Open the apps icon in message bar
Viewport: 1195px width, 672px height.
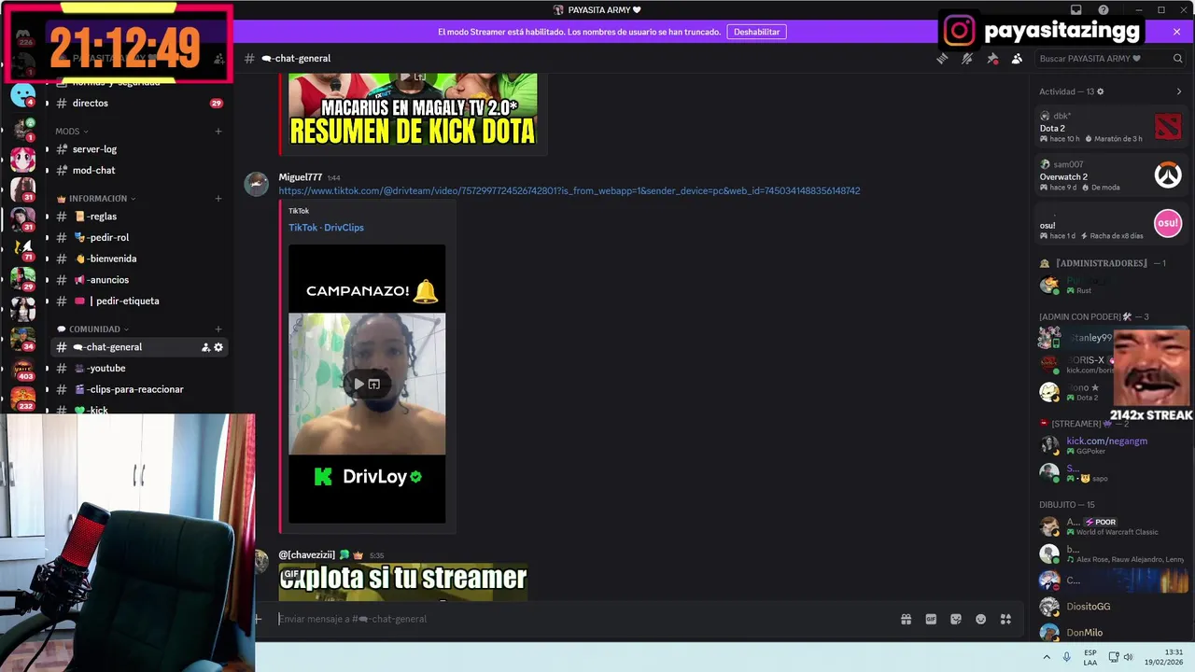point(1005,619)
